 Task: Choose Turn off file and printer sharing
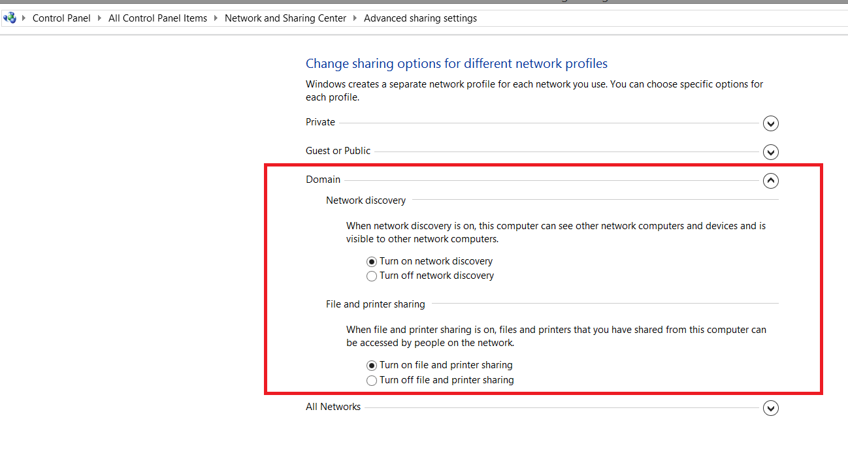tap(372, 381)
